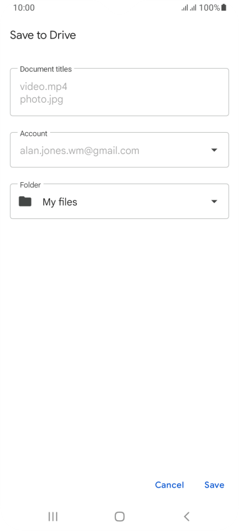The width and height of the screenshot is (239, 531).
Task: Expand the Folder dropdown arrow
Action: (214, 202)
